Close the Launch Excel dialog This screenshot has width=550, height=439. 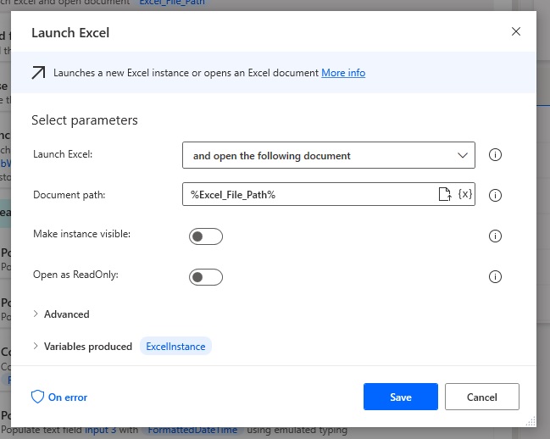coord(515,31)
